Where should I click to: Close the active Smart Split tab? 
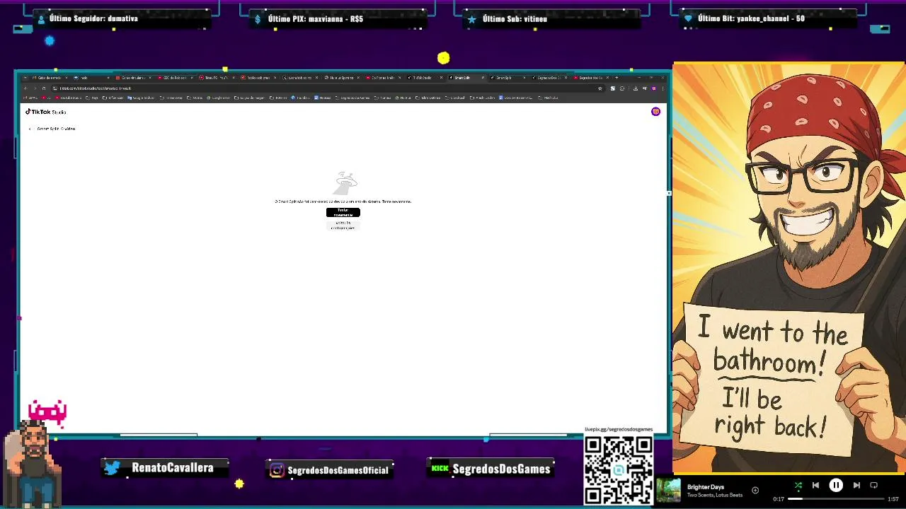click(483, 78)
